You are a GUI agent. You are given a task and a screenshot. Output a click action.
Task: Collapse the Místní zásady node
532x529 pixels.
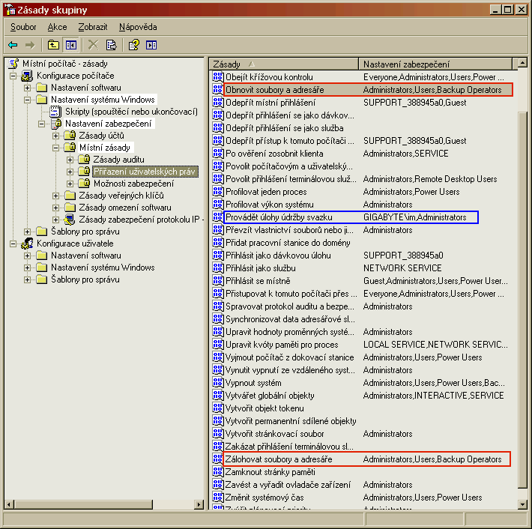click(x=56, y=148)
